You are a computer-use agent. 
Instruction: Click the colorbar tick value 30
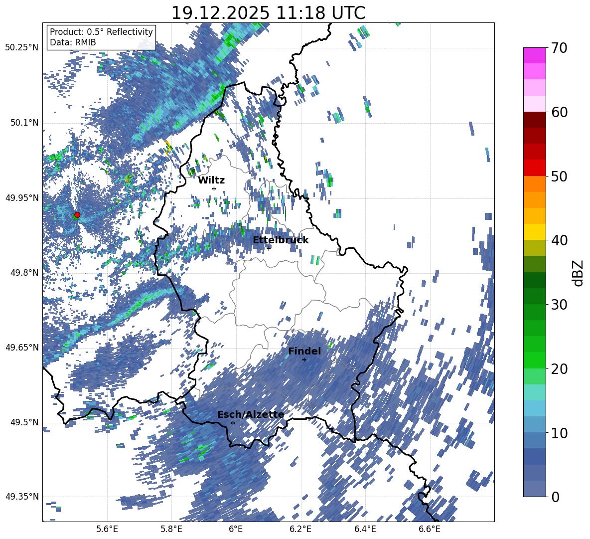[x=560, y=305]
